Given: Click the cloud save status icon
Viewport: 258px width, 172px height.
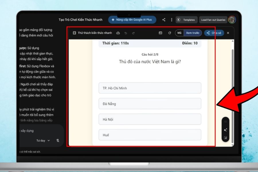Looking at the screenshot, I should pos(118,33).
